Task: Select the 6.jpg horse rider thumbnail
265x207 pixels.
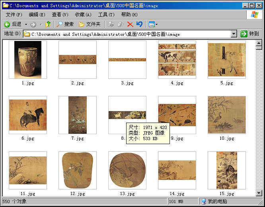Action: [x=28, y=115]
